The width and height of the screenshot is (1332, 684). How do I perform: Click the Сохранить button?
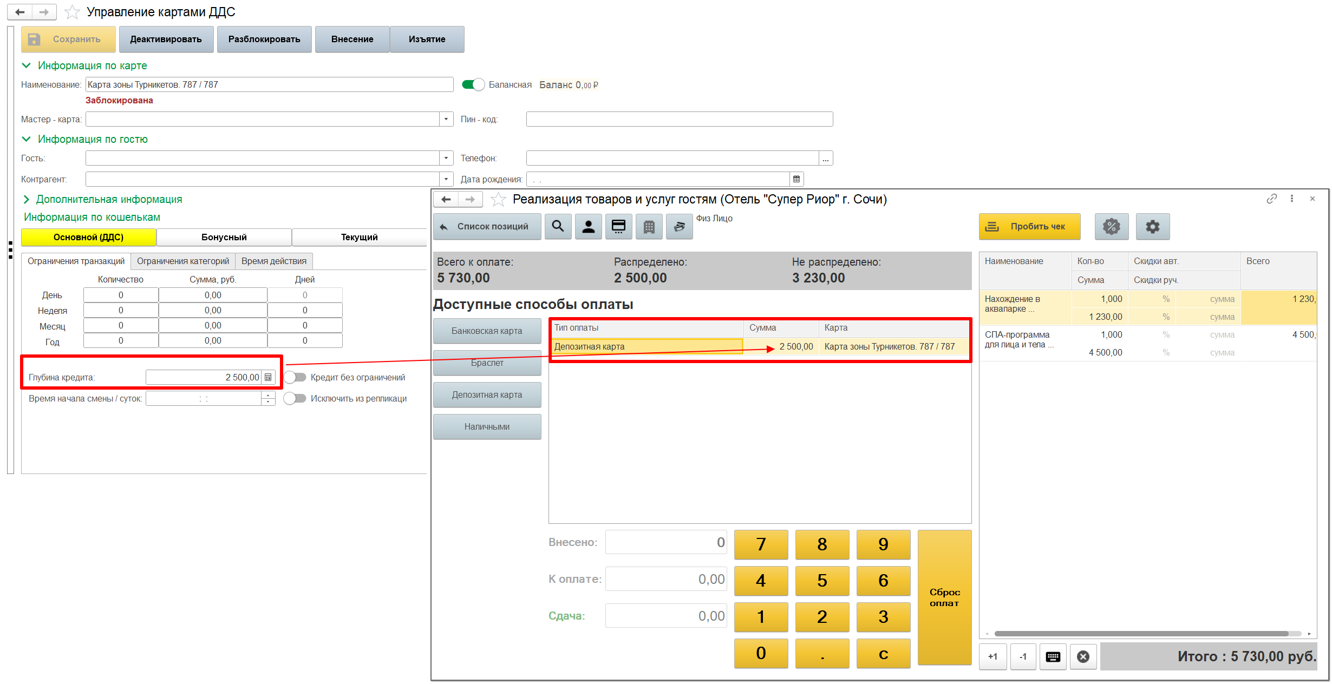[69, 39]
